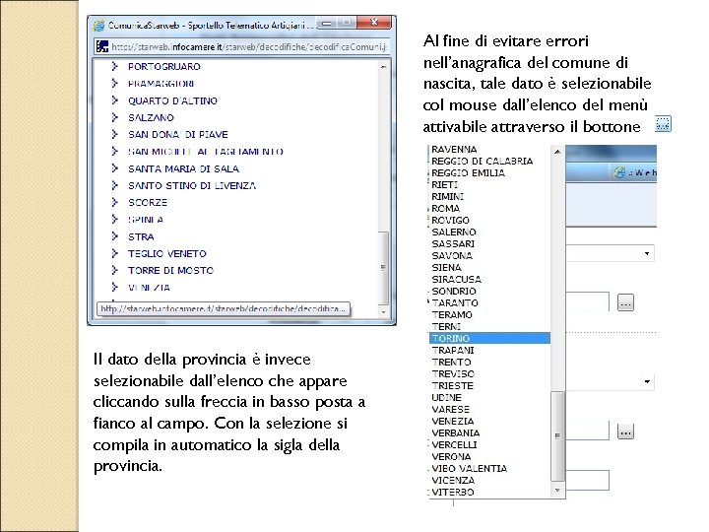The image size is (709, 532).
Task: Choose VICENZA from province list
Action: (x=453, y=480)
